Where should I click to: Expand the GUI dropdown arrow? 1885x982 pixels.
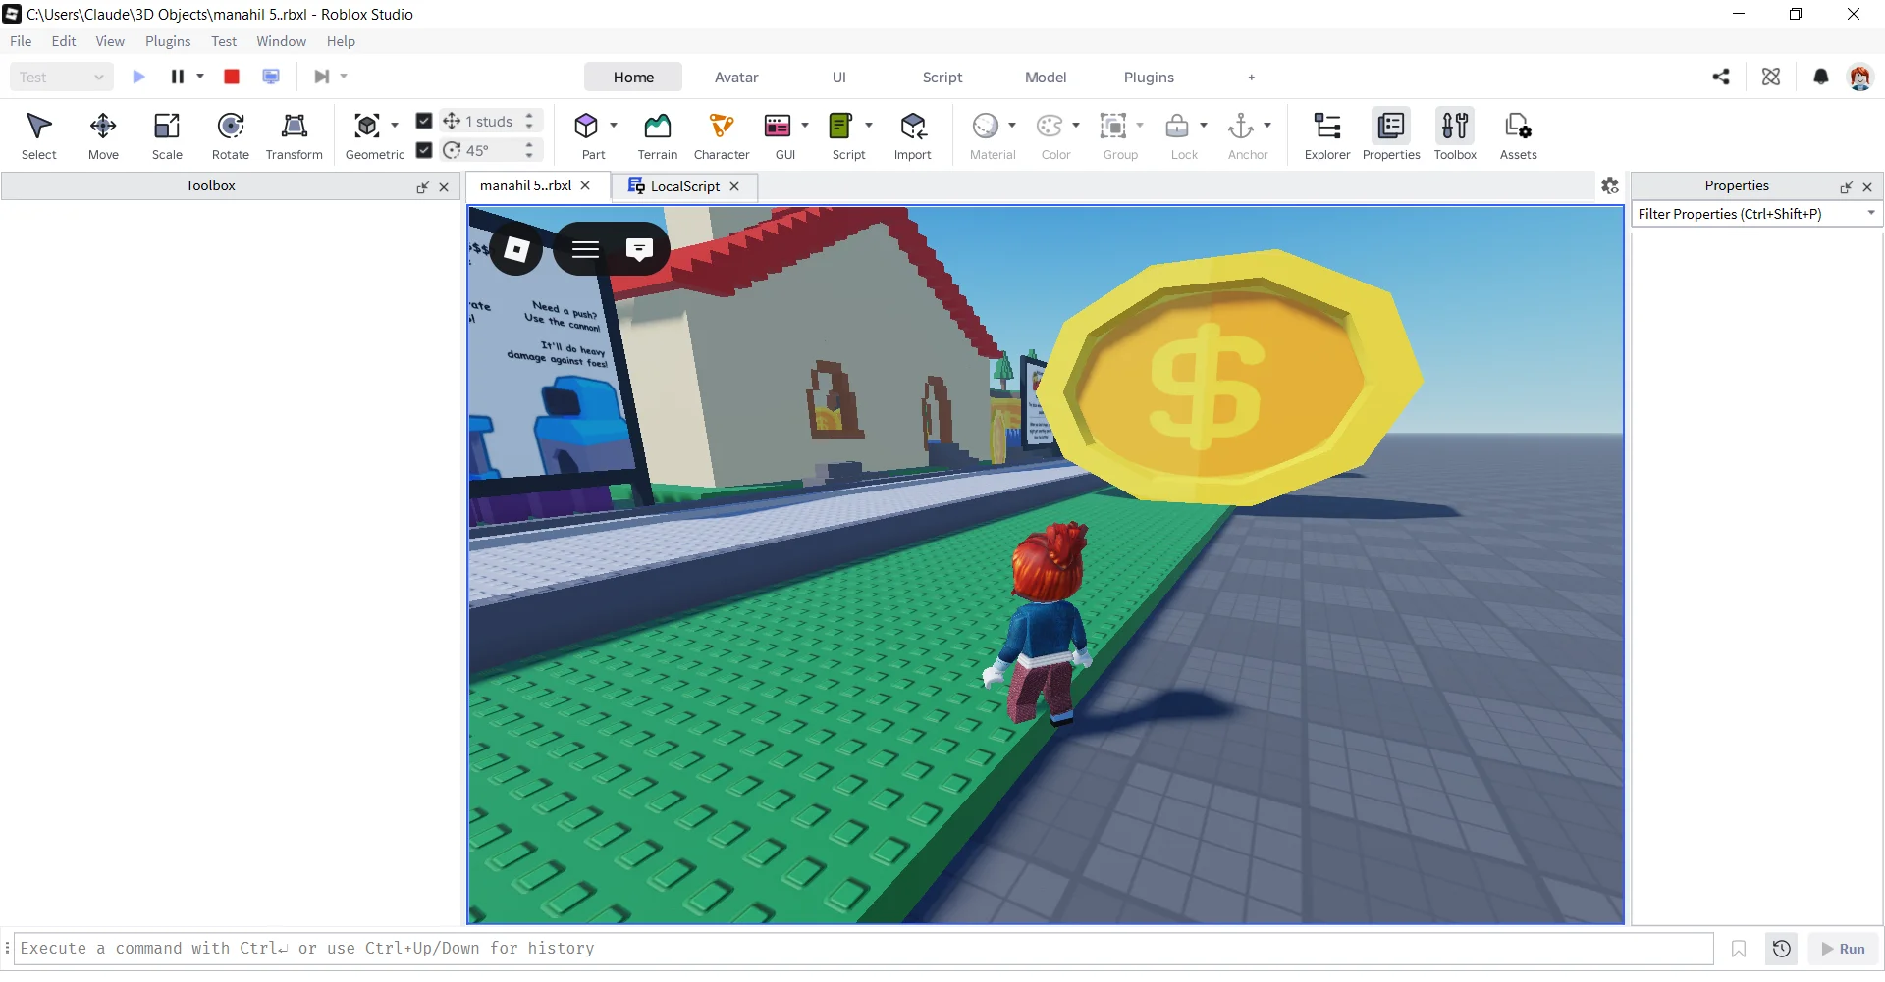coord(805,126)
